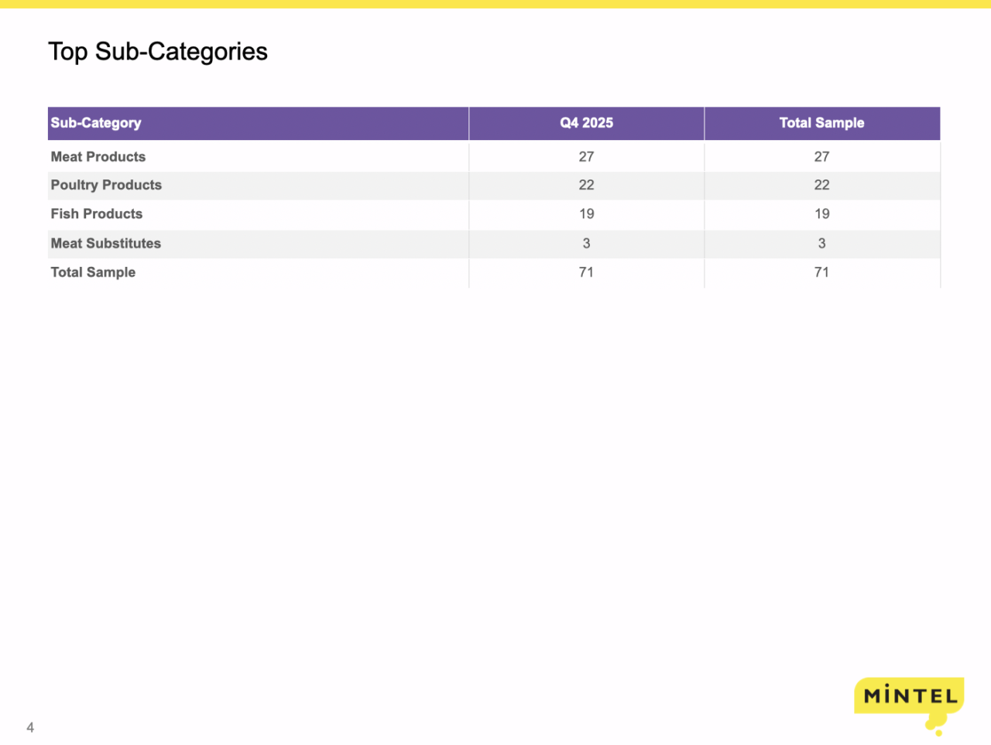Click Meat Products value in Q4 2025 column
991x745 pixels.
pyautogui.click(x=586, y=157)
